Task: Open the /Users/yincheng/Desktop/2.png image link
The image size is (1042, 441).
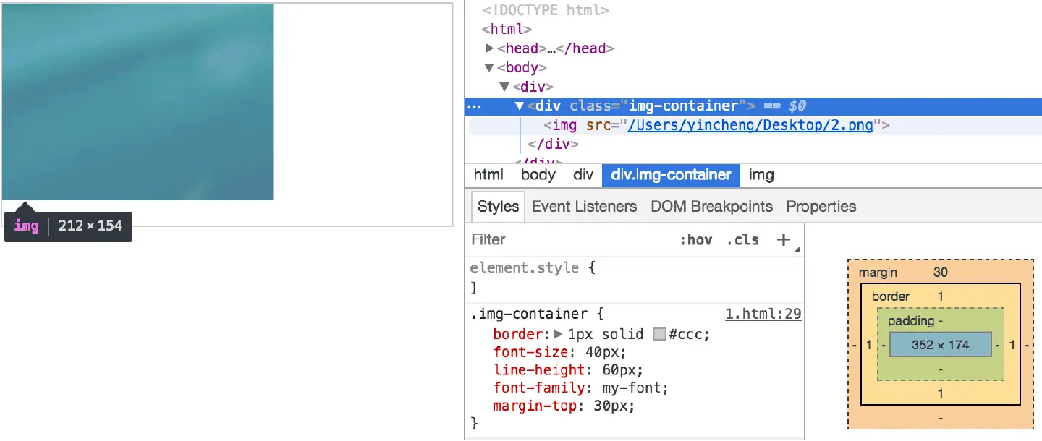Action: coord(750,126)
